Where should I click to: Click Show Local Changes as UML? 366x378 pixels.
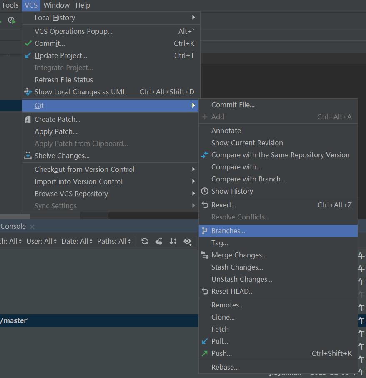[80, 92]
